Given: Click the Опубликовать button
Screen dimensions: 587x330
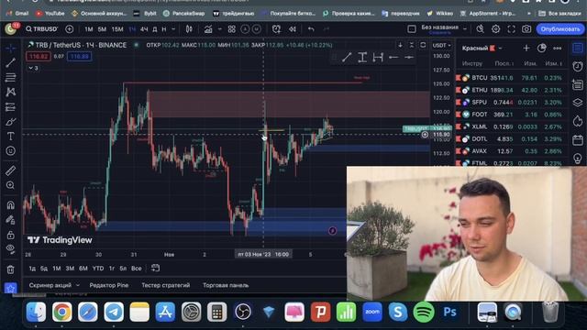Looking at the screenshot, I should [x=560, y=29].
